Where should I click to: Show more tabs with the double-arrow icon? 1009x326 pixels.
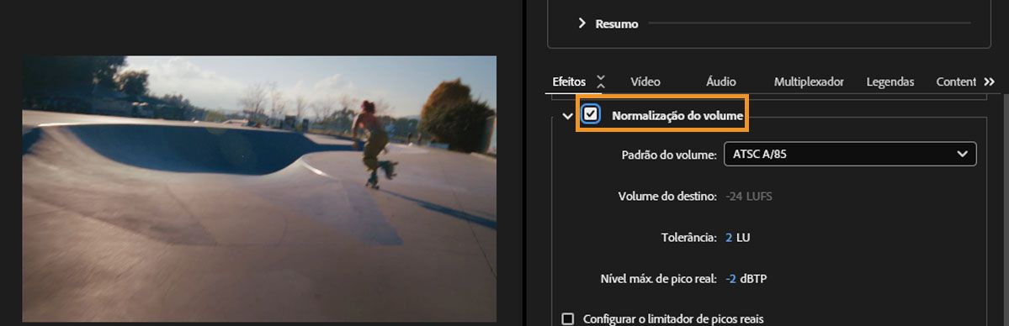pos(990,81)
